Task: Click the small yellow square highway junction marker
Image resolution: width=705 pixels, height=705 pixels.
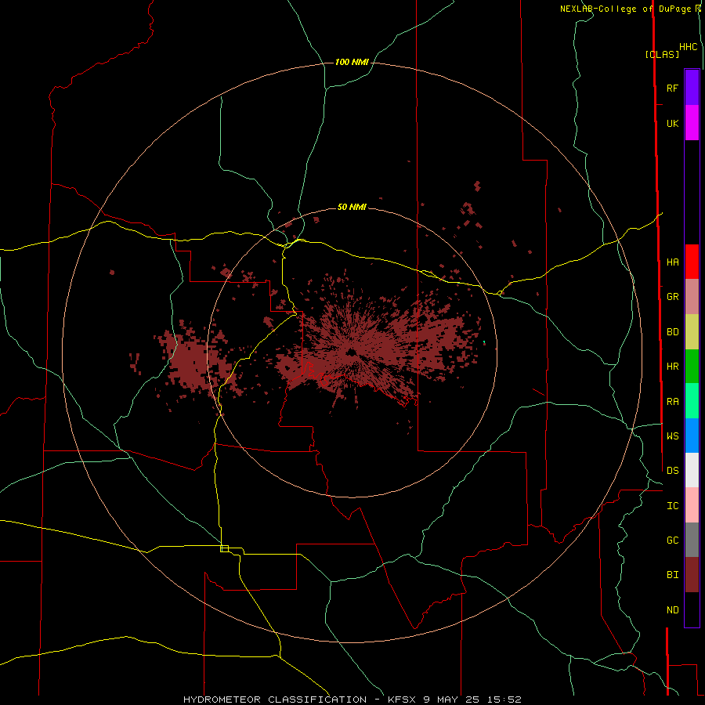Action: (x=224, y=548)
